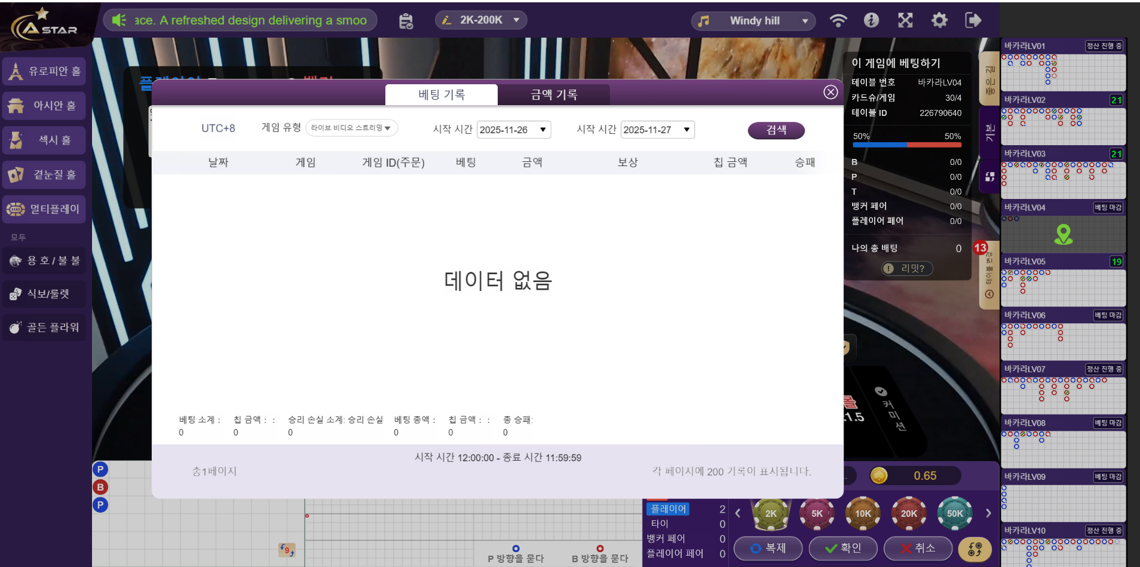Open the 바카라LV02 table thumbnail
1140x567 pixels.
tap(1063, 118)
